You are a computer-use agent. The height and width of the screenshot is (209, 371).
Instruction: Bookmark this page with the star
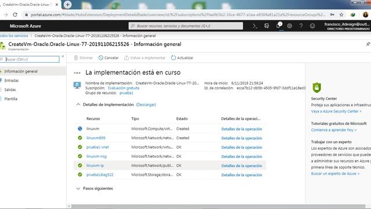[x=341, y=15]
